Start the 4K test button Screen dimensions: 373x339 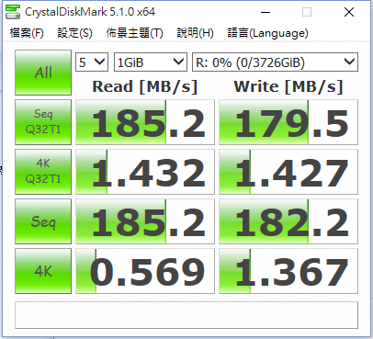[43, 271]
